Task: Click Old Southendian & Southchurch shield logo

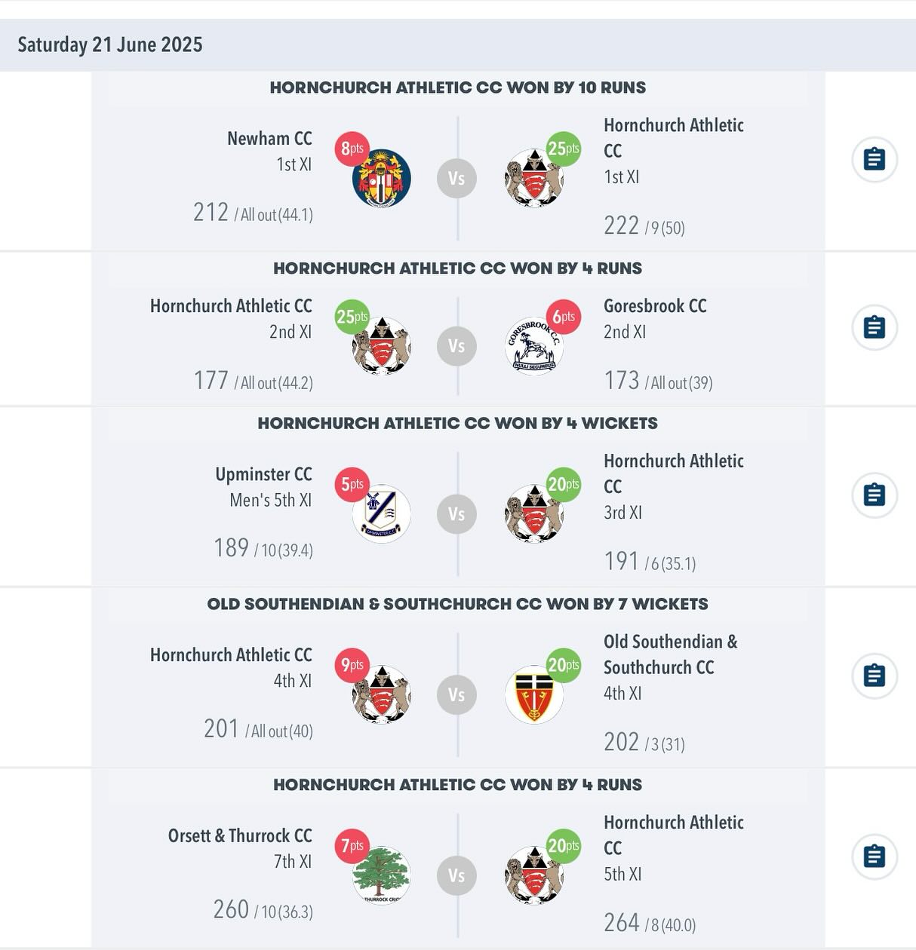Action: coord(533,694)
